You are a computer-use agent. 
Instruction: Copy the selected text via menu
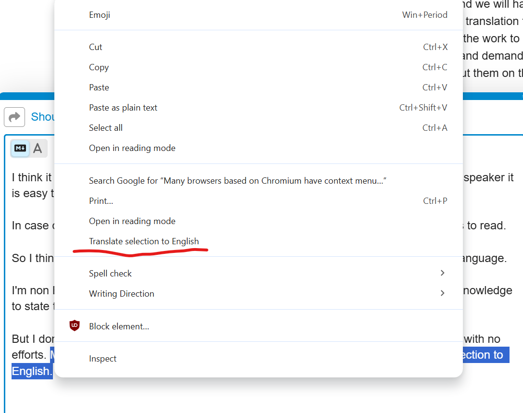99,67
